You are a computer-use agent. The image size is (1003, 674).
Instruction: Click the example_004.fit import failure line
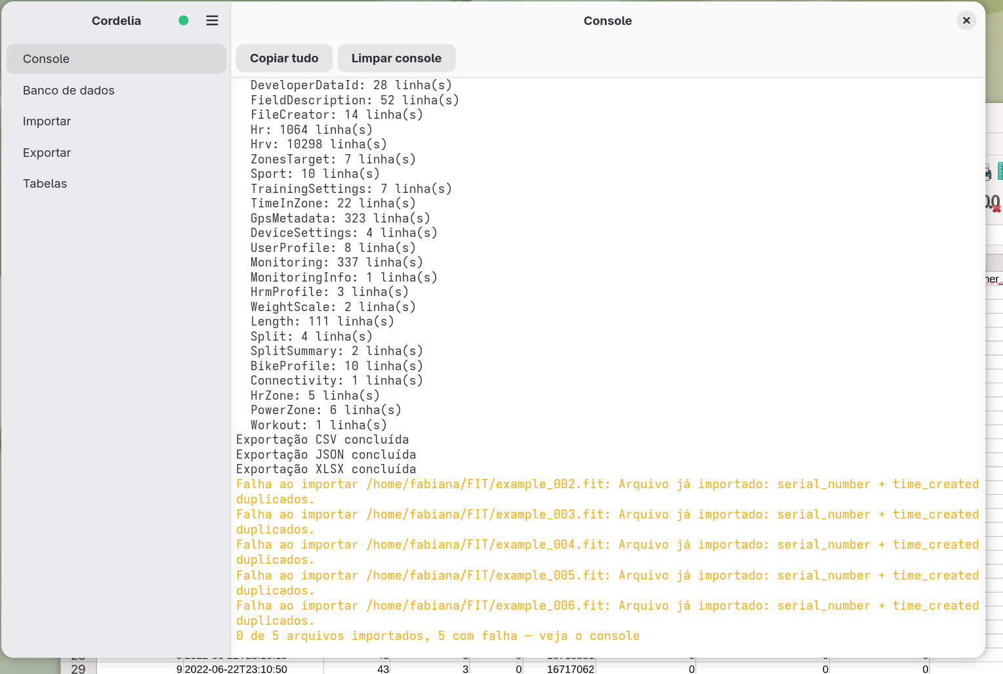(x=607, y=552)
